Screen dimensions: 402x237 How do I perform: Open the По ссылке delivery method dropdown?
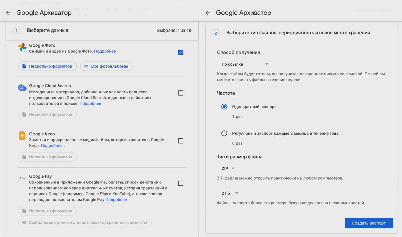pyautogui.click(x=245, y=64)
